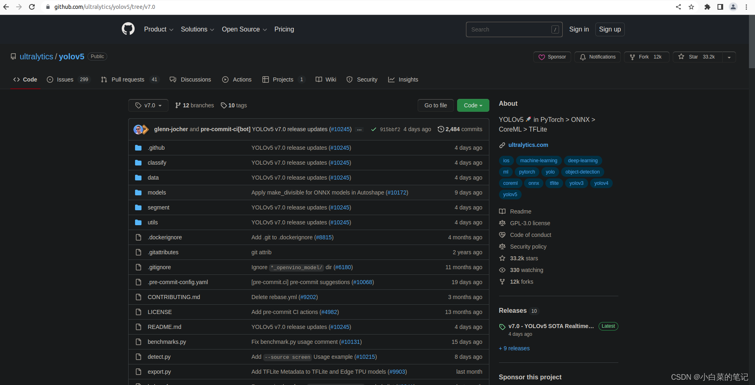
Task: Click the site lock icon in address bar
Action: (x=48, y=7)
